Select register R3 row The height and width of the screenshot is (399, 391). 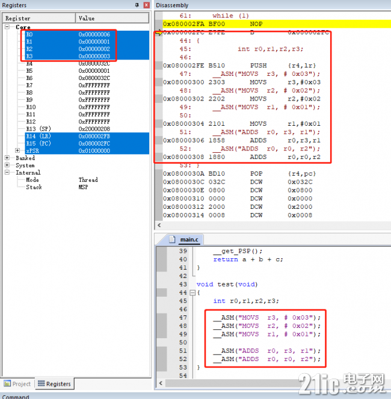tap(87, 56)
